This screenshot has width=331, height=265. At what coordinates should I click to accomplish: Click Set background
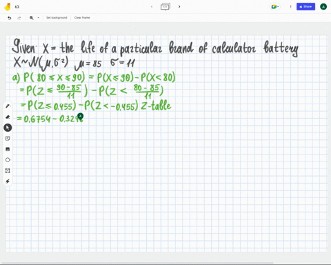point(57,17)
